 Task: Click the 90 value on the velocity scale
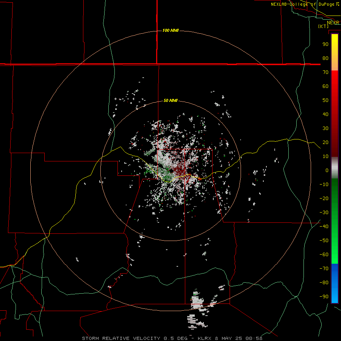click(x=325, y=44)
